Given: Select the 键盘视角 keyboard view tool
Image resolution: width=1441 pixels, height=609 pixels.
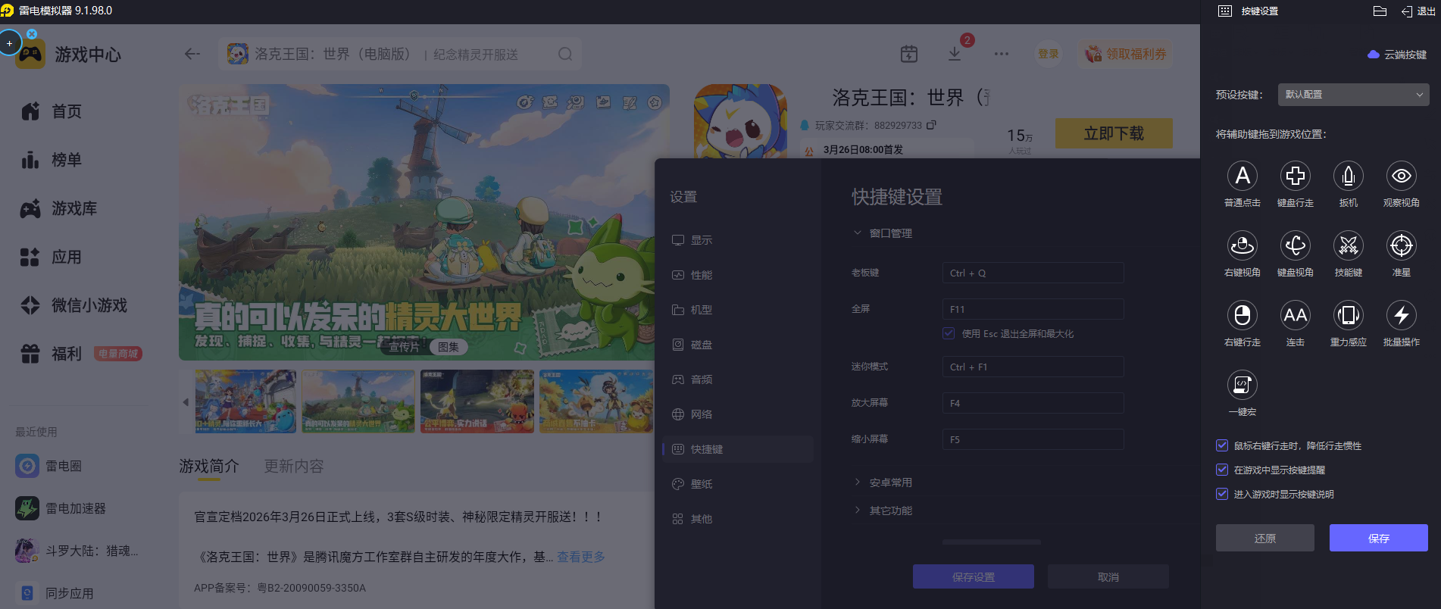Looking at the screenshot, I should (x=1296, y=245).
